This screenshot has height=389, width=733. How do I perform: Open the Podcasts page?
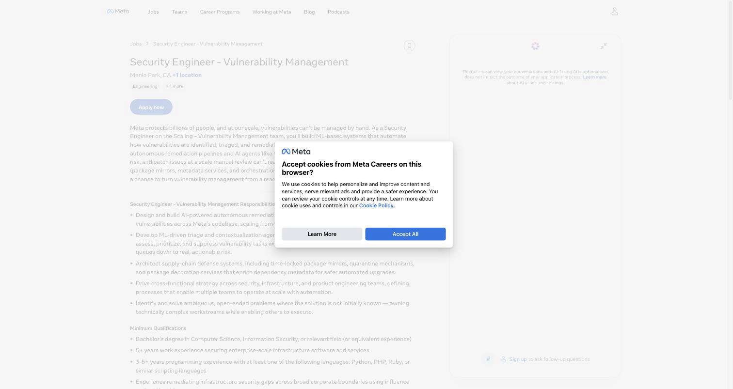pos(338,12)
